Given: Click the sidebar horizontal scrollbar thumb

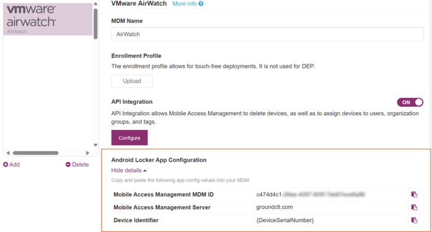Looking at the screenshot, I should coord(36,153).
